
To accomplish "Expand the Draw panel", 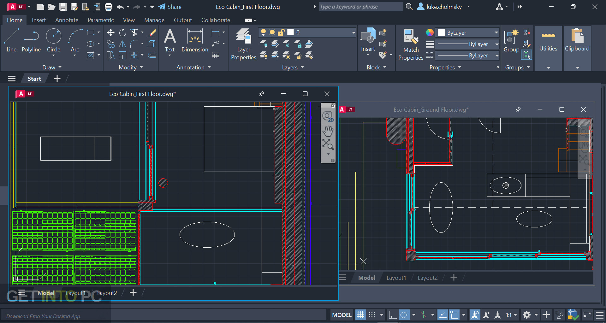I will point(52,67).
